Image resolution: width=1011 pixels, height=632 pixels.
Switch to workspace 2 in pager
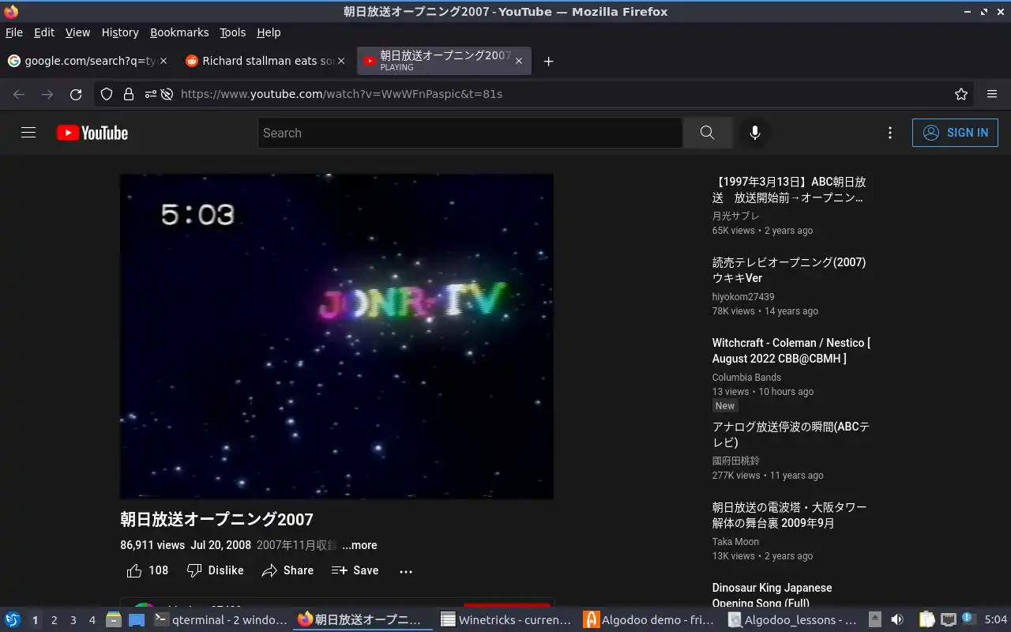[54, 620]
